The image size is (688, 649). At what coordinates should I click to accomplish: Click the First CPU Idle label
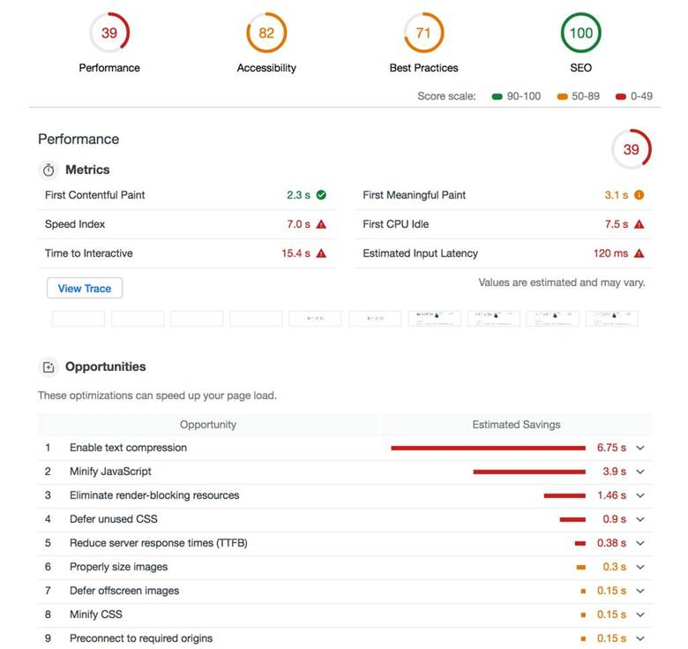tap(396, 224)
